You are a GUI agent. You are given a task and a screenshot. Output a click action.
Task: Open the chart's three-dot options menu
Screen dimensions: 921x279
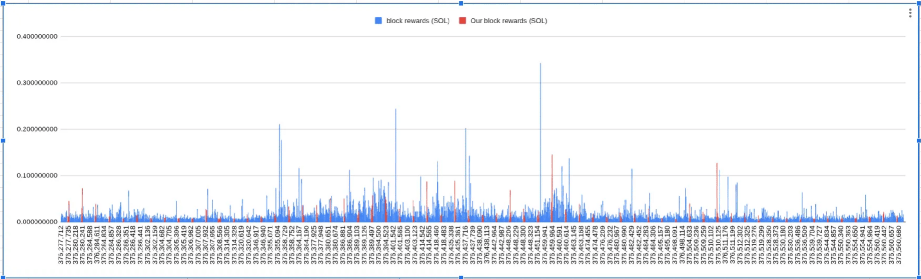coord(910,13)
